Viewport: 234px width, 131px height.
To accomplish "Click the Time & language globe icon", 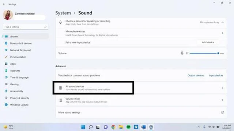I will click(x=6, y=78).
